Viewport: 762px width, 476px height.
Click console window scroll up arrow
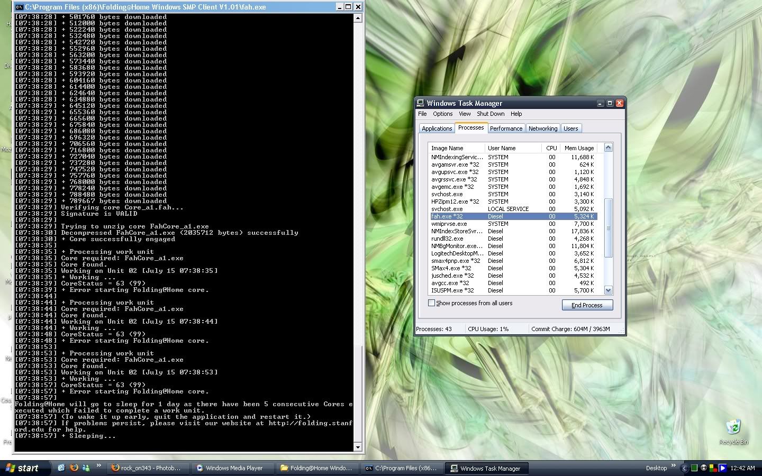click(358, 18)
